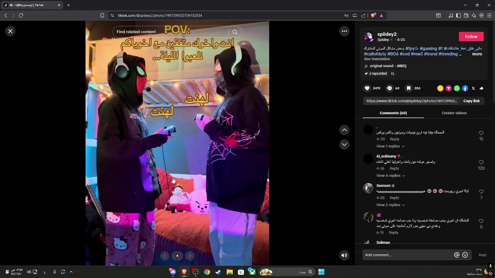Click the tiktok.com URL in the address bar

(160, 15)
